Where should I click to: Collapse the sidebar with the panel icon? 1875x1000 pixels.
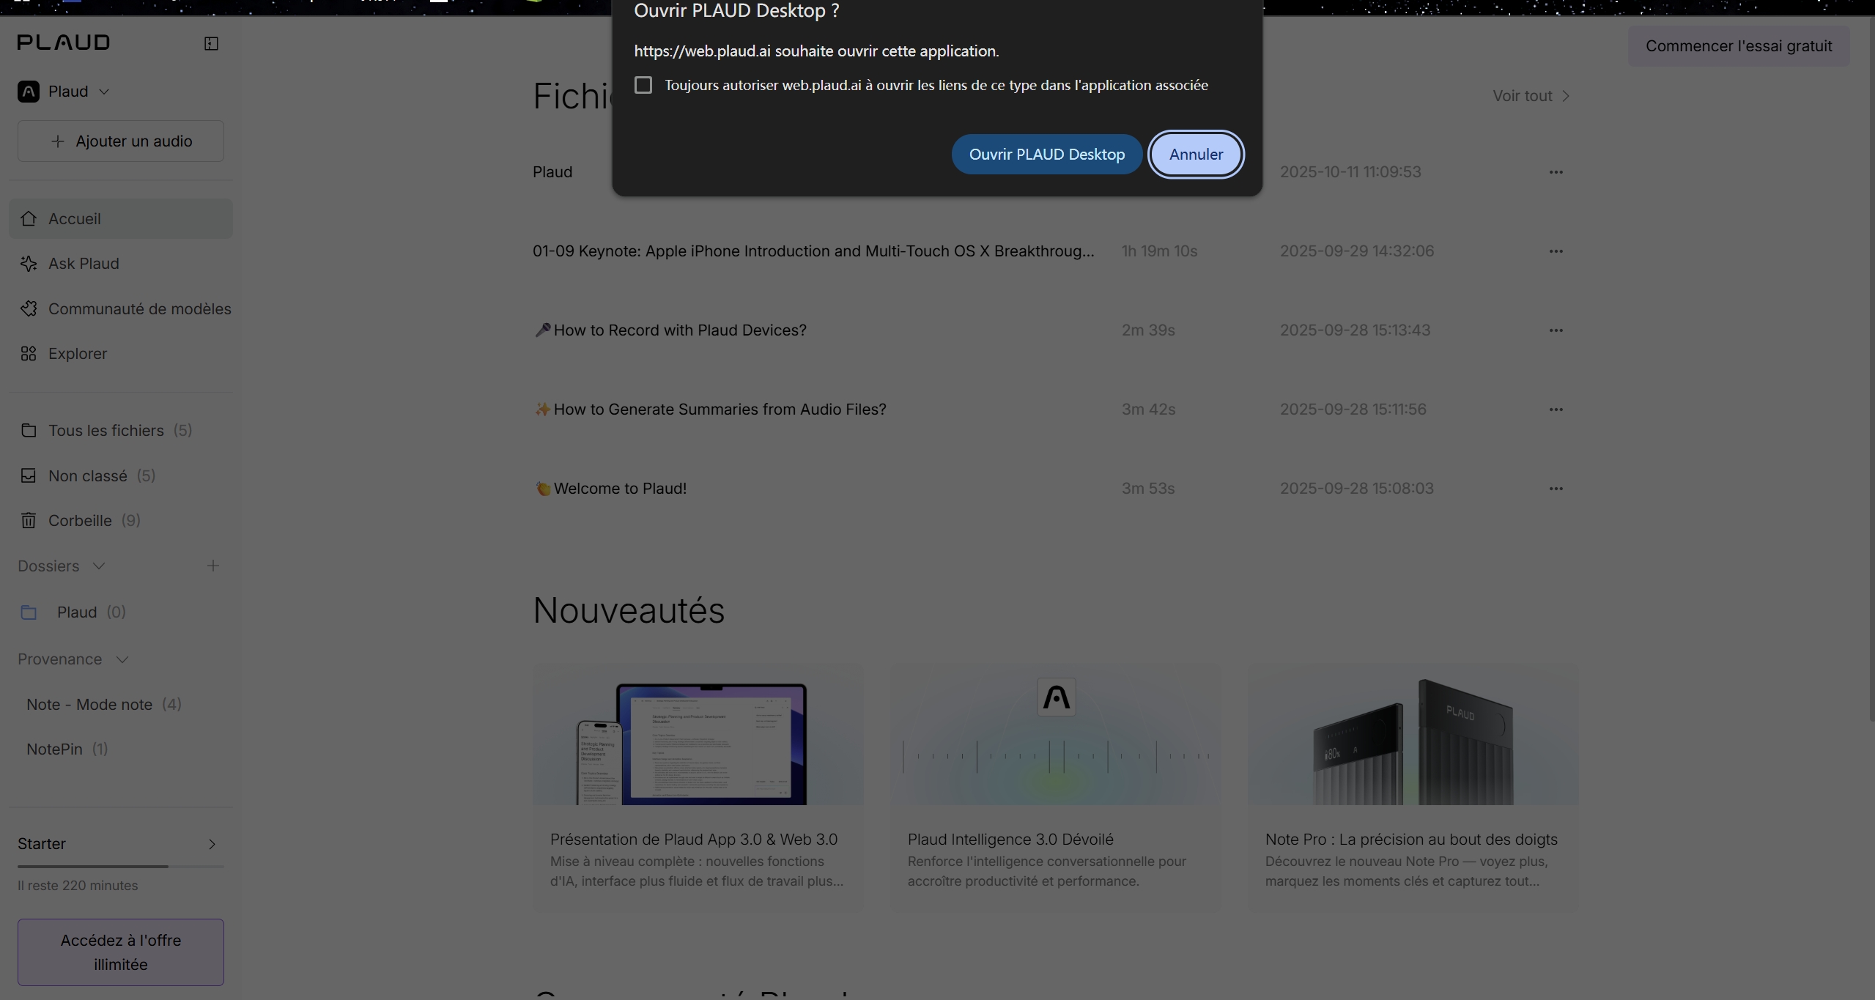coord(211,43)
